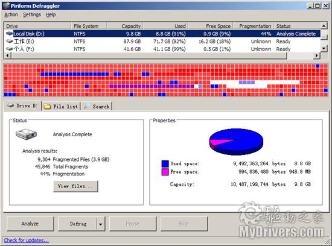Click '16.2 GB (18%)' free space value

[x=215, y=41]
